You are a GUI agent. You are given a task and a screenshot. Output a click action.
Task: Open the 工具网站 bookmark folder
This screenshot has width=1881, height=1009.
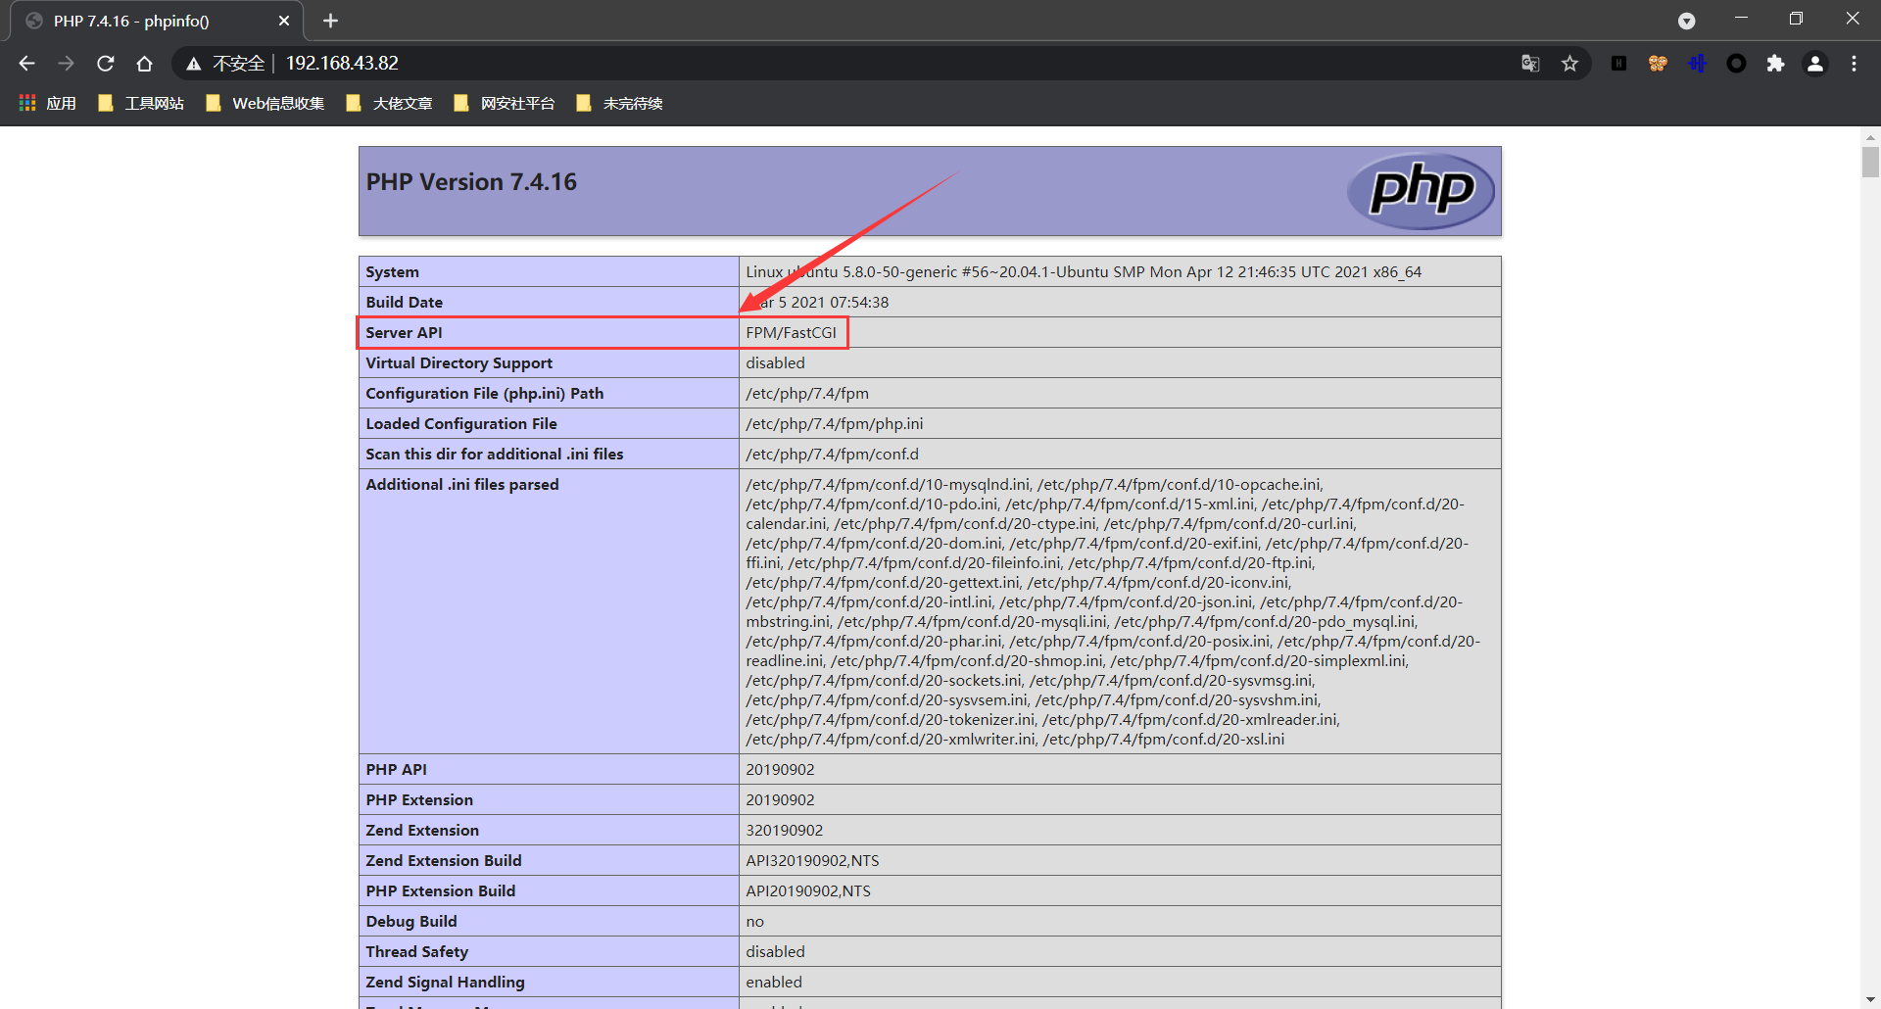141,104
